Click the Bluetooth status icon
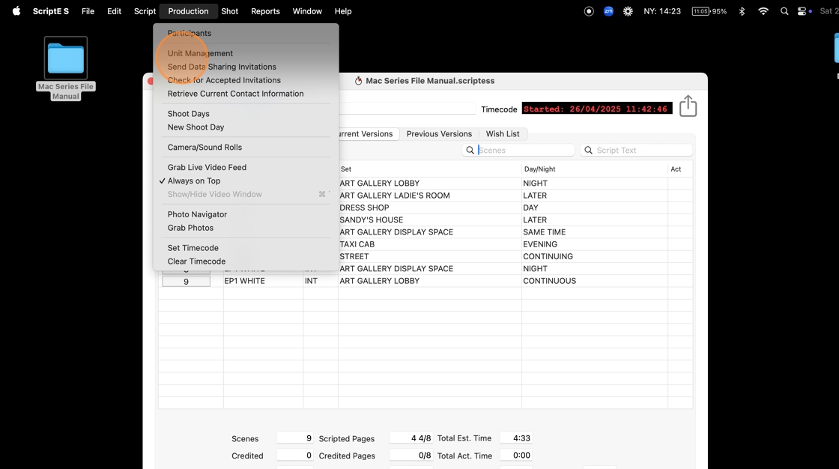 pos(742,11)
